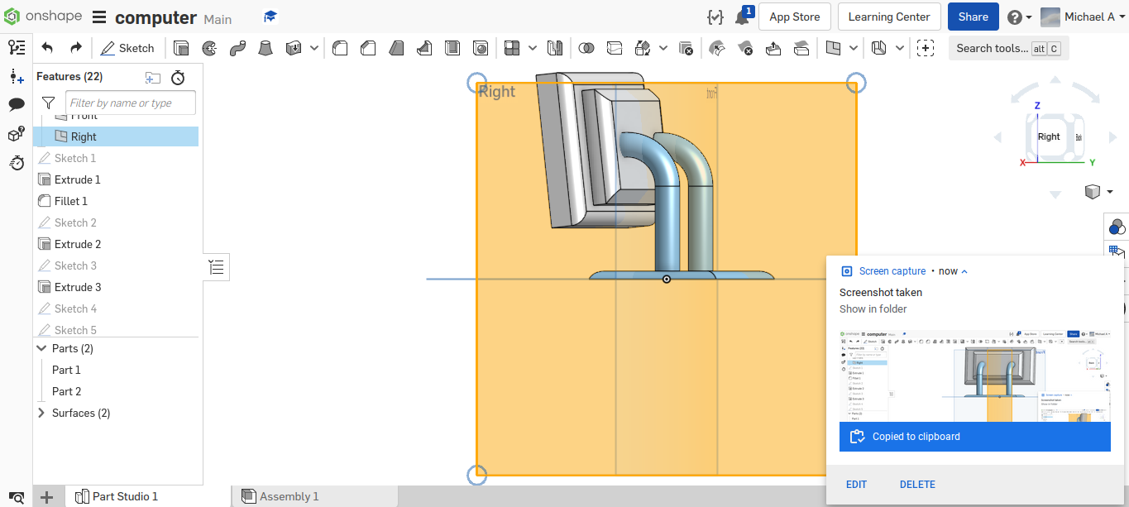This screenshot has height=507, width=1129.
Task: Select the Split tool
Action: 615,48
